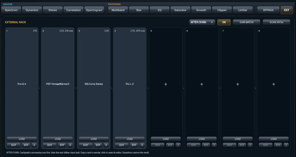This screenshot has width=296, height=157.
Task: Load a plugin into empty slot 5
Action: click(166, 139)
